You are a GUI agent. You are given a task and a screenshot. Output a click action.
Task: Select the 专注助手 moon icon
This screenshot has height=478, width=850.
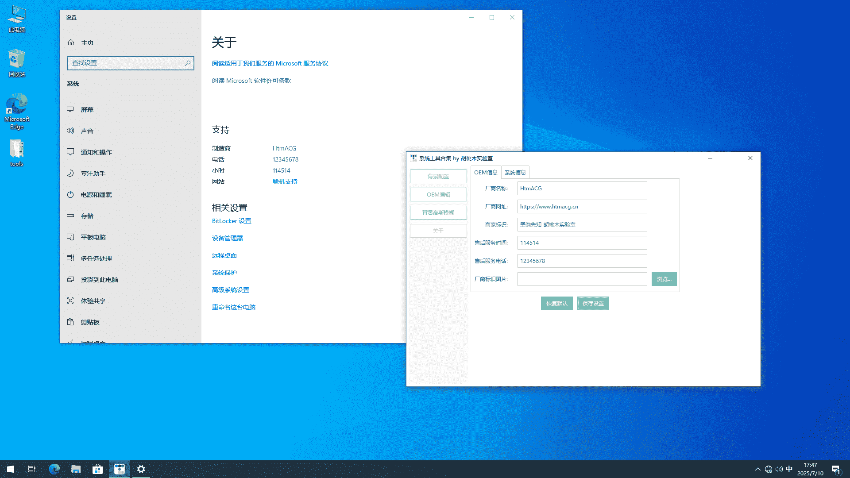[70, 173]
